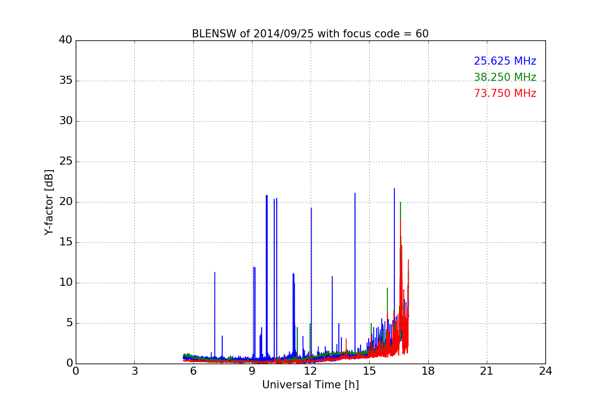Click the y-axis tick label 40

pyautogui.click(x=66, y=40)
